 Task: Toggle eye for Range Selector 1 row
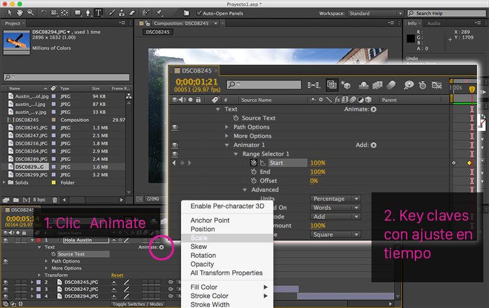[175, 154]
